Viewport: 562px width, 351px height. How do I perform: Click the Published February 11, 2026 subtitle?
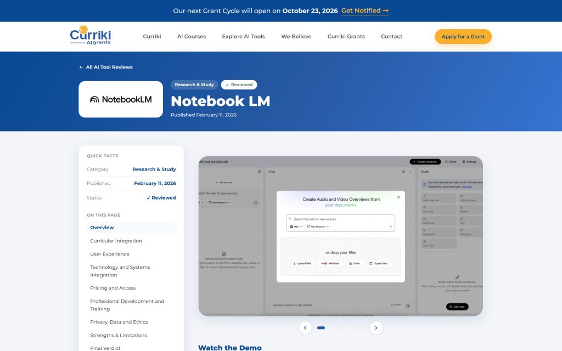click(204, 115)
